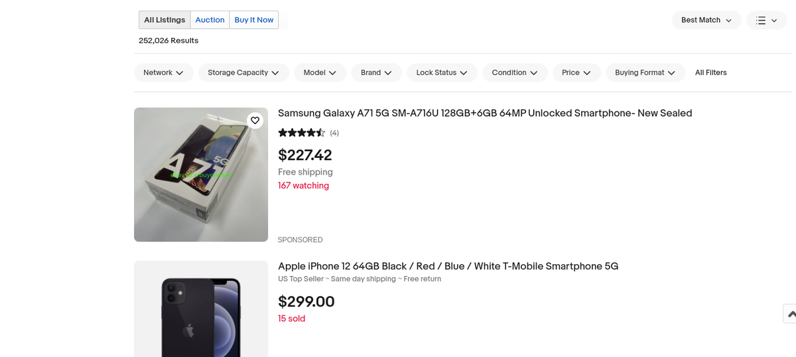Click the Samsung Galaxy A71 box thumbnail
The height and width of the screenshot is (357, 796).
click(201, 175)
